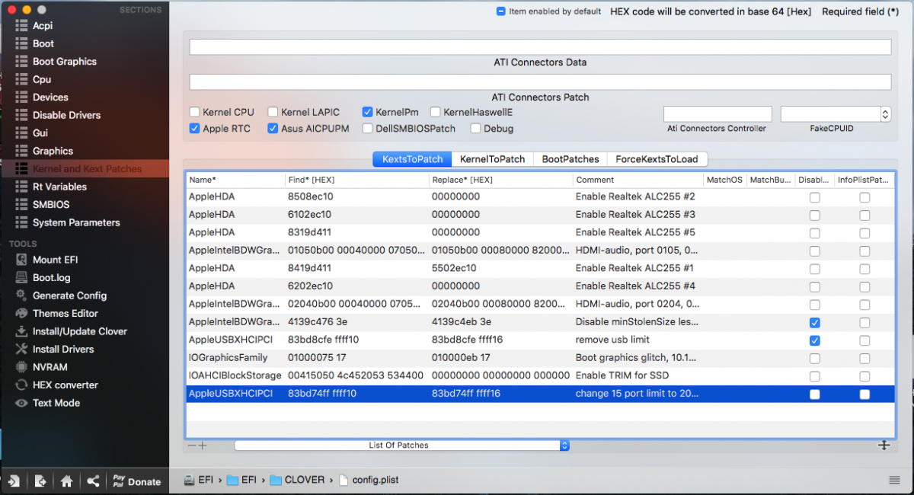Click config.plist in the path bar

click(x=370, y=480)
